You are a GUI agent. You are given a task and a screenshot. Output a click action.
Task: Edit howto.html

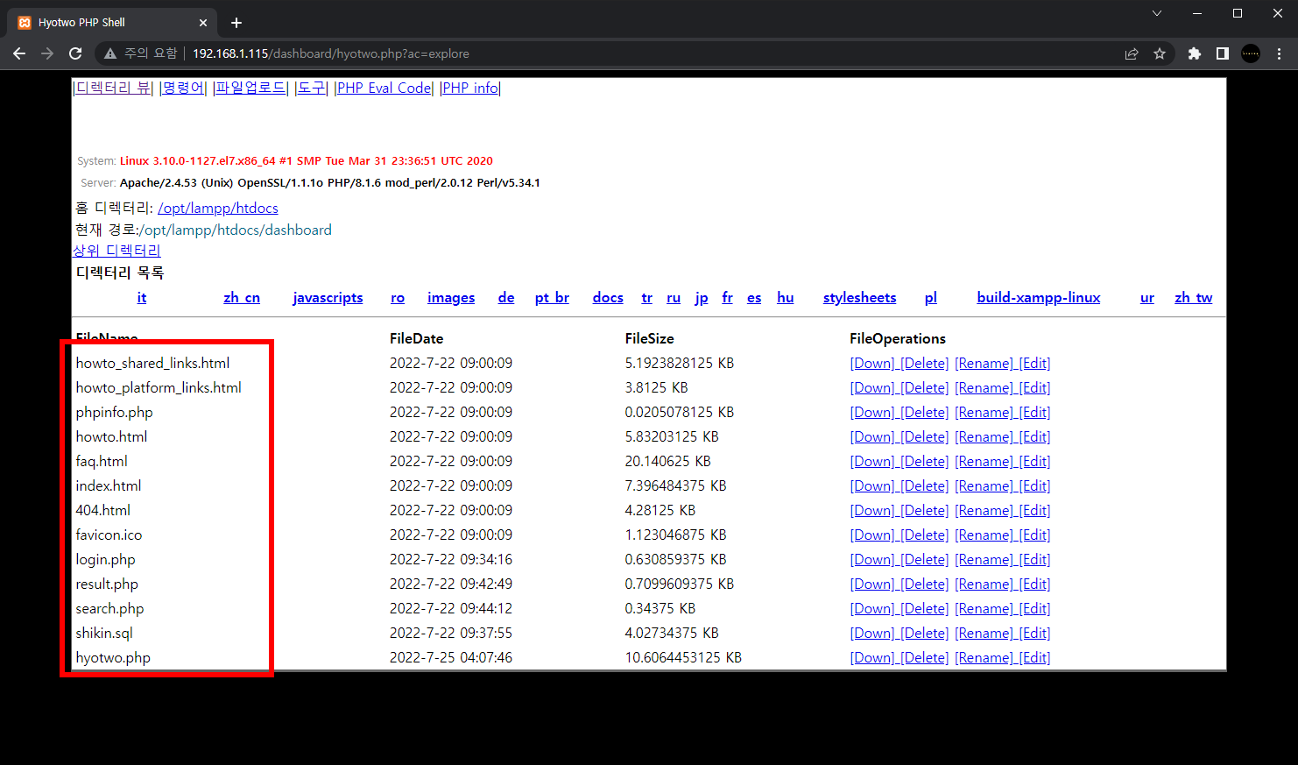1035,436
